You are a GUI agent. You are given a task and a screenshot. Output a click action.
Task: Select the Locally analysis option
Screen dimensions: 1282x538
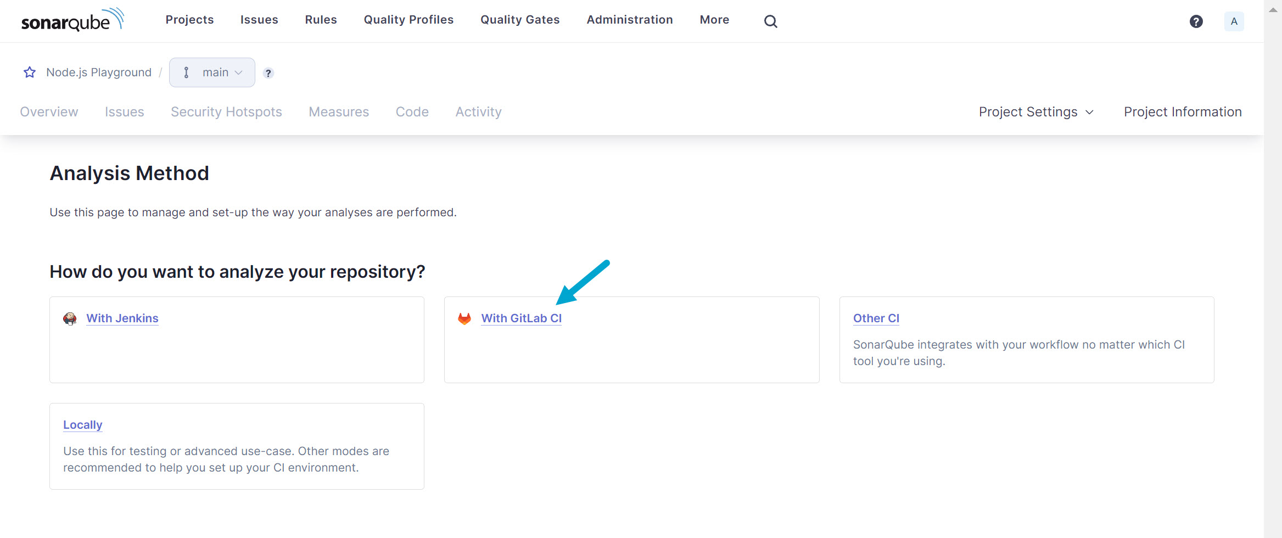click(x=82, y=425)
